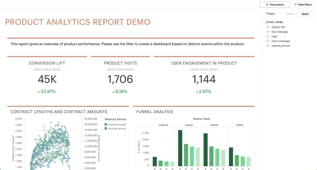Screen dimensions: 317x170
Task: Click the Desktop column header in Funnel Analysis
Action: click(x=163, y=125)
